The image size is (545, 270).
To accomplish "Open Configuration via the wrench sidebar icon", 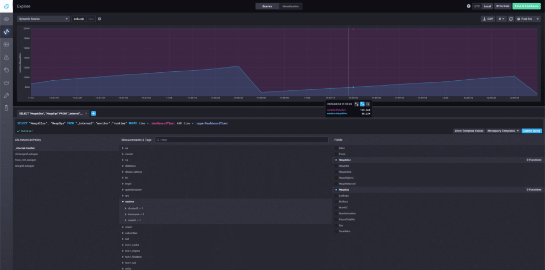I will [x=6, y=96].
